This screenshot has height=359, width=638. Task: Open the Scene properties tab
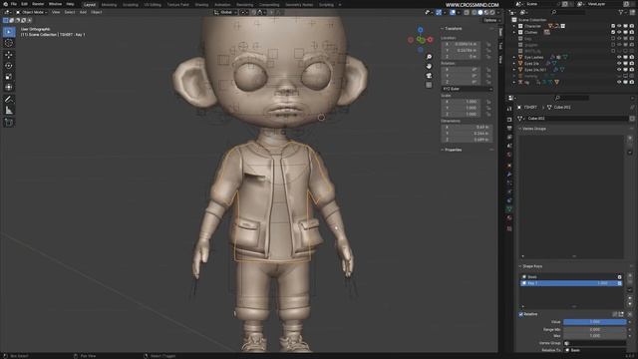coord(509,146)
